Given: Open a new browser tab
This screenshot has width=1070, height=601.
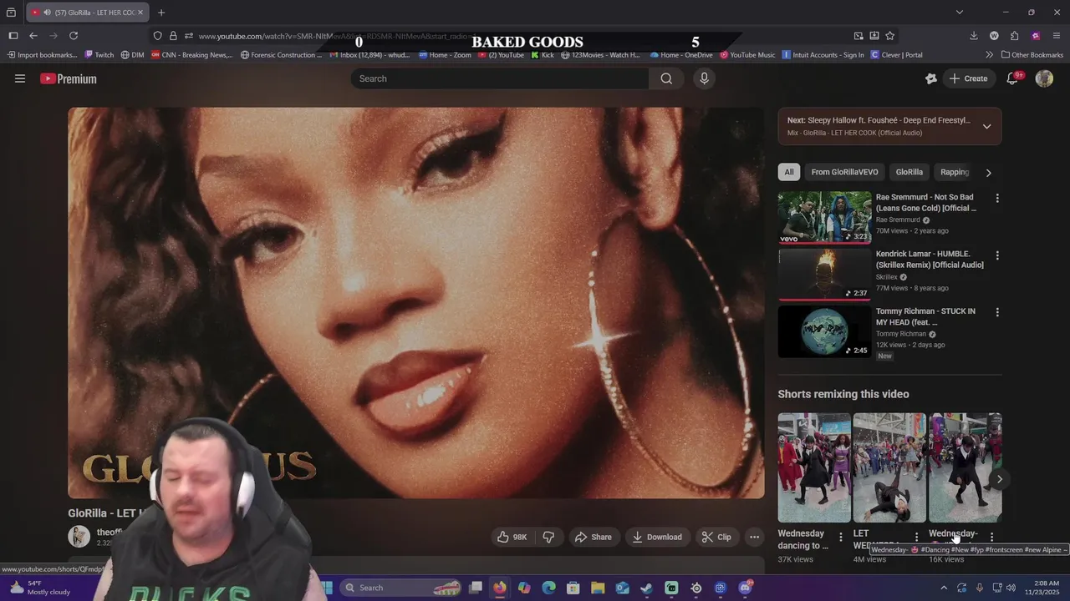Looking at the screenshot, I should (x=161, y=13).
